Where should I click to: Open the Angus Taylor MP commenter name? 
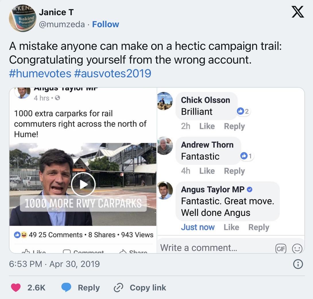213,189
